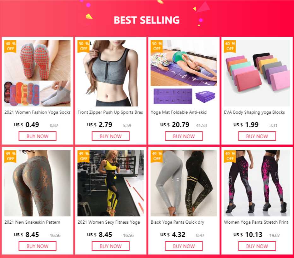Open the yoga socks product image
Image resolution: width=294 pixels, height=258 pixels.
(x=38, y=73)
